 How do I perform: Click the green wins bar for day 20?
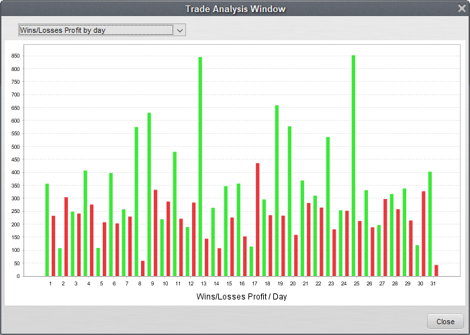tap(289, 201)
